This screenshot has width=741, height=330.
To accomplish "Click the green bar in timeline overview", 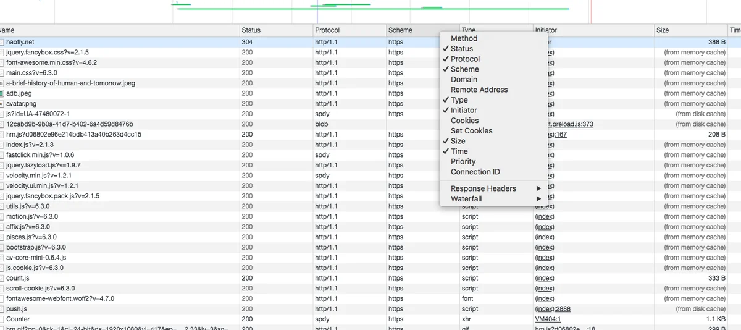I will point(371,9).
